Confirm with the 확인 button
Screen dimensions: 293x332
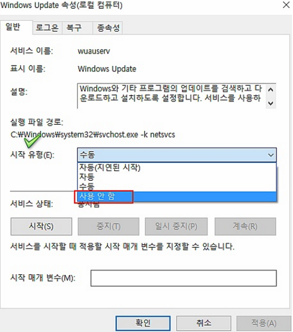coord(143,323)
